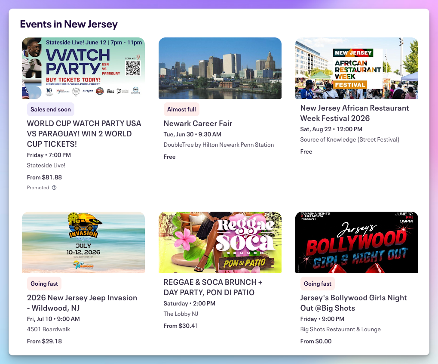The width and height of the screenshot is (438, 364).
Task: Open Jersey's Bollywood Girls Night Out title link
Action: [x=353, y=303]
